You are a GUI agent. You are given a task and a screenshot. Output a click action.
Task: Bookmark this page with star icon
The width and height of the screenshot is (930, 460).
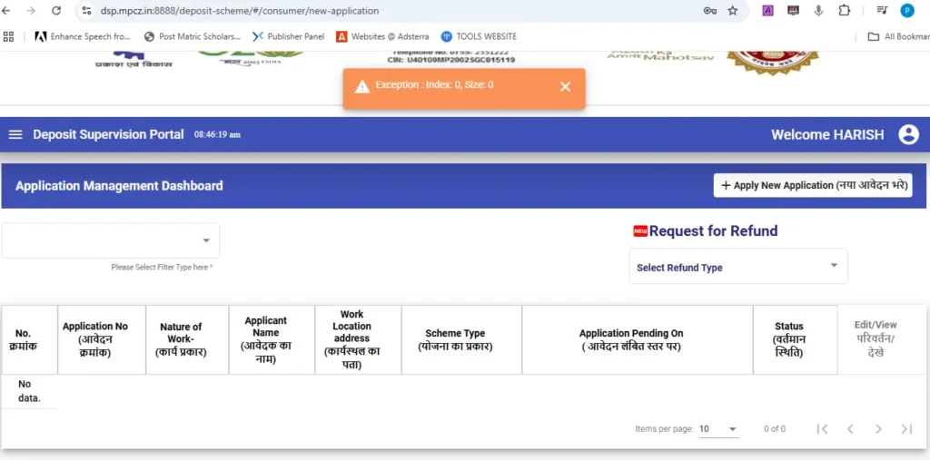(x=733, y=11)
